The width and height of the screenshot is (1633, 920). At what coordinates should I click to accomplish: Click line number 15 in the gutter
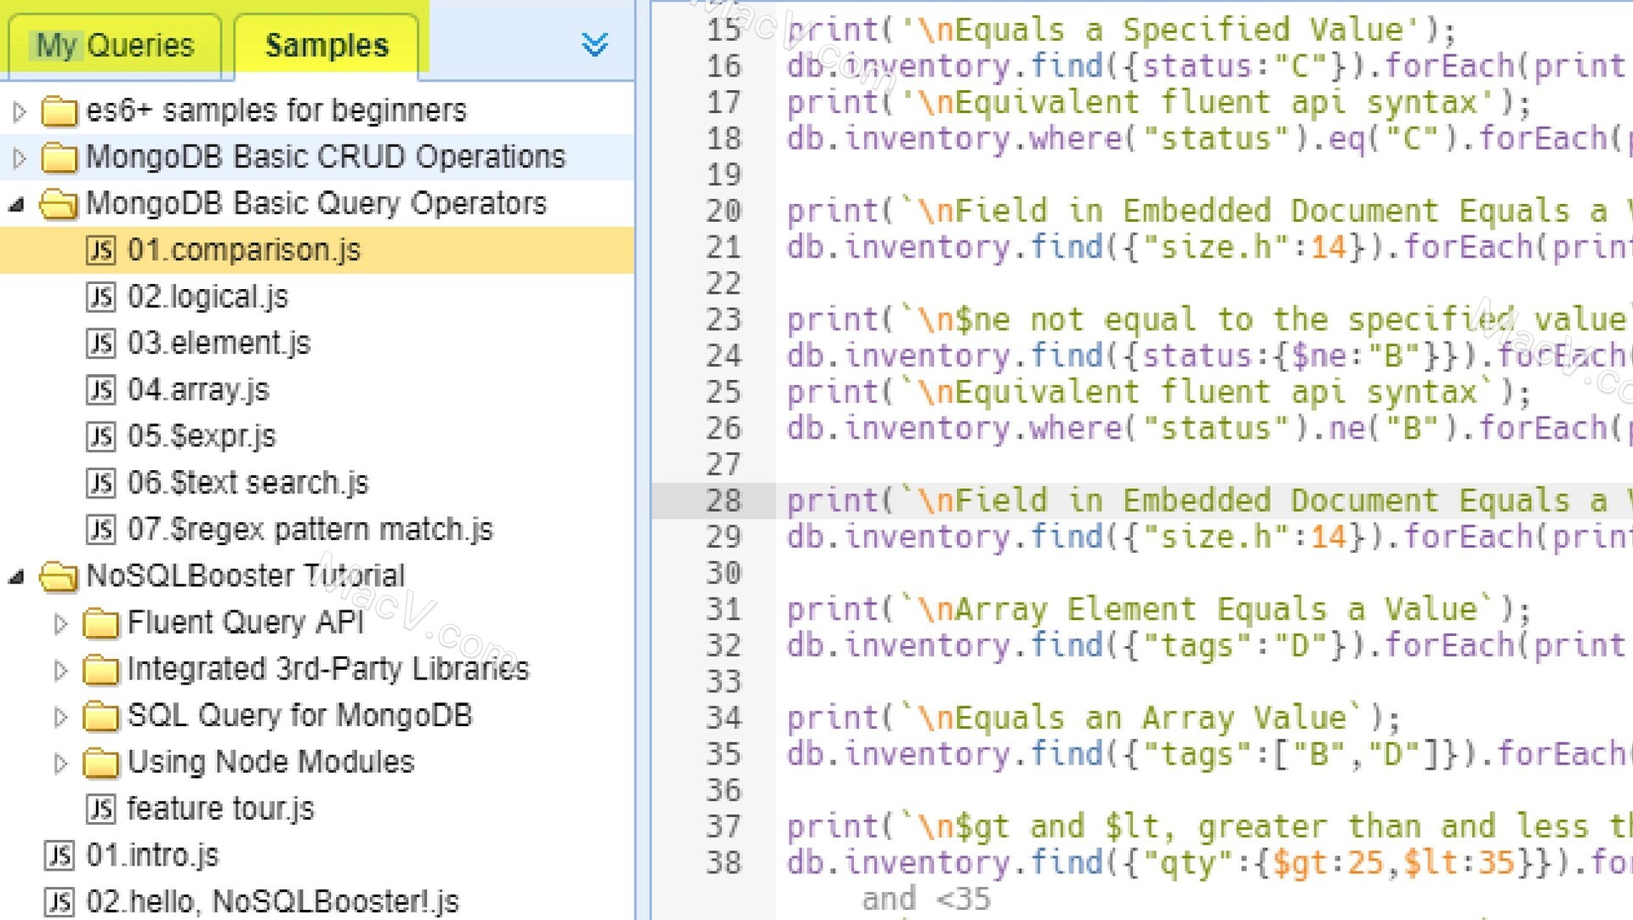[x=724, y=30]
